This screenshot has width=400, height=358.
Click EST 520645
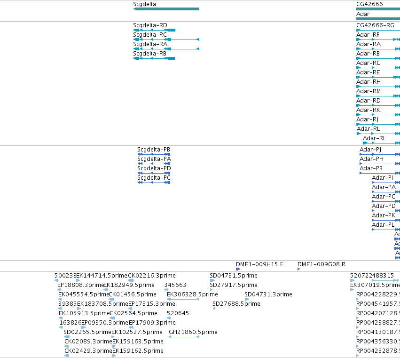[x=178, y=314]
